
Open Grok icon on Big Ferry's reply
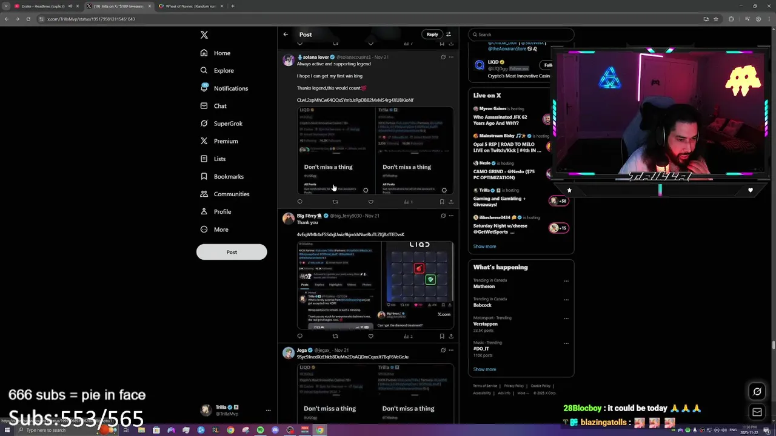(443, 216)
